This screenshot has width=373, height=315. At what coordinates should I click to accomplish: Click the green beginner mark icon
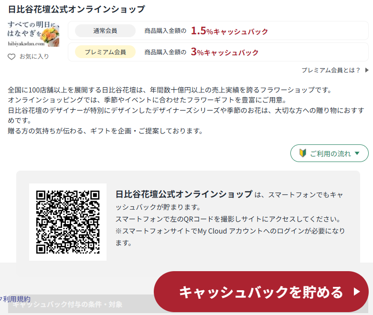click(302, 153)
